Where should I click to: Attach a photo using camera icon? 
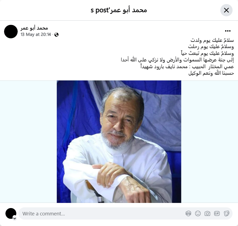207,214
